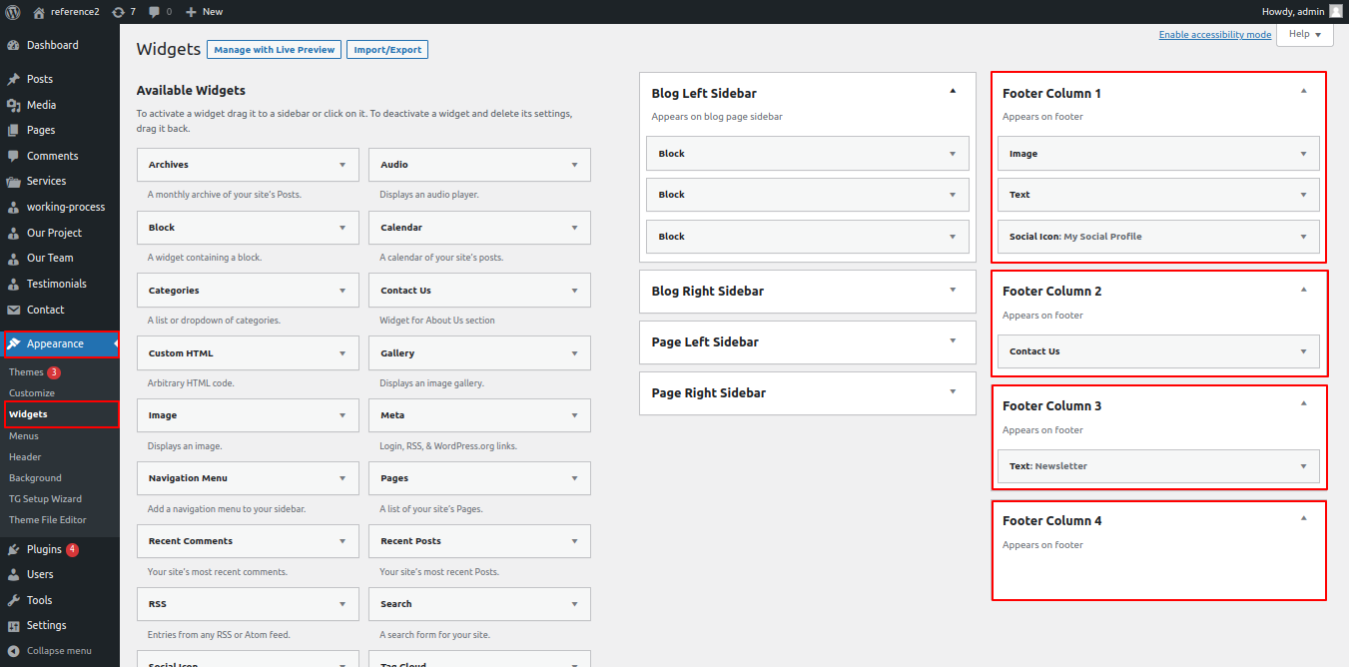Open the Menus submenu item

[x=24, y=436]
